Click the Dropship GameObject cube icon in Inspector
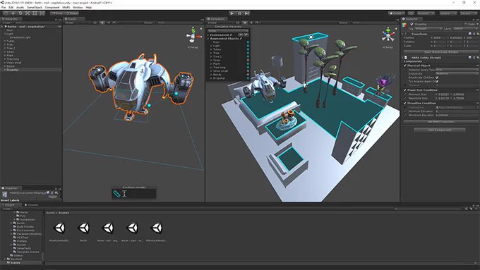The image size is (480, 270). click(404, 25)
